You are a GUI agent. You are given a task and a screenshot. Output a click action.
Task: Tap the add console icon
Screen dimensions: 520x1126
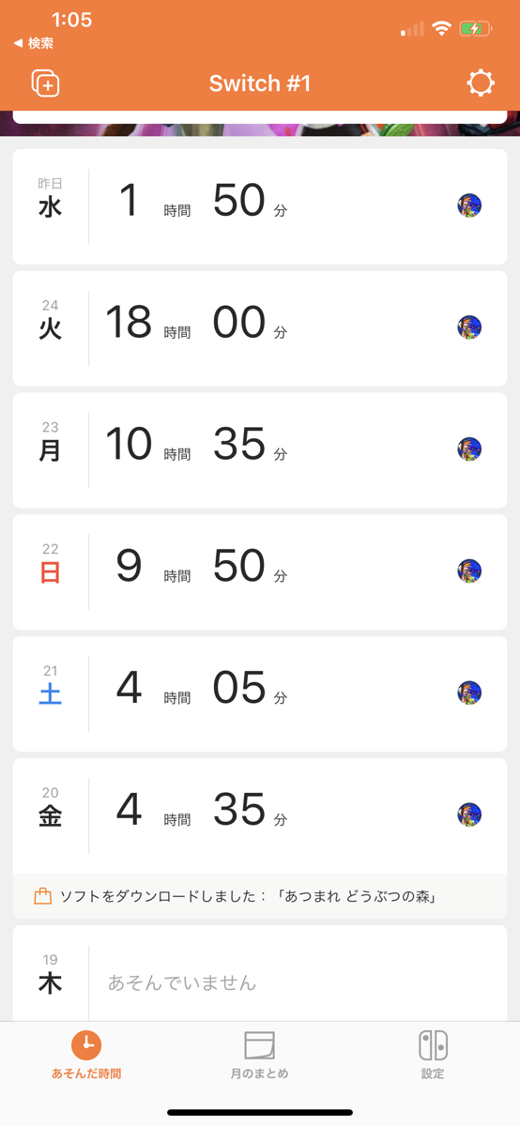(x=45, y=84)
